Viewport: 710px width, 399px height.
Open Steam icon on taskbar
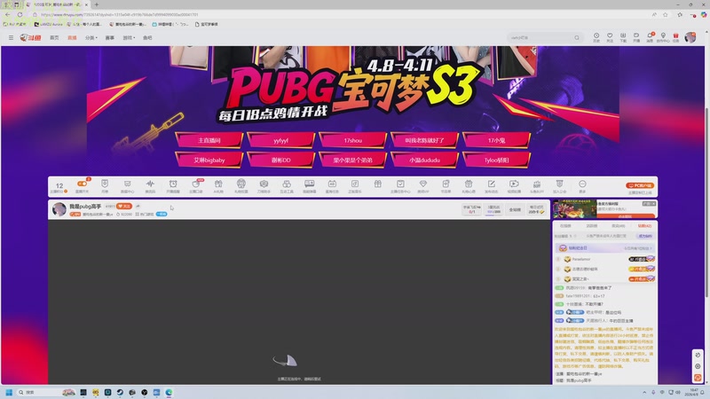tap(120, 392)
